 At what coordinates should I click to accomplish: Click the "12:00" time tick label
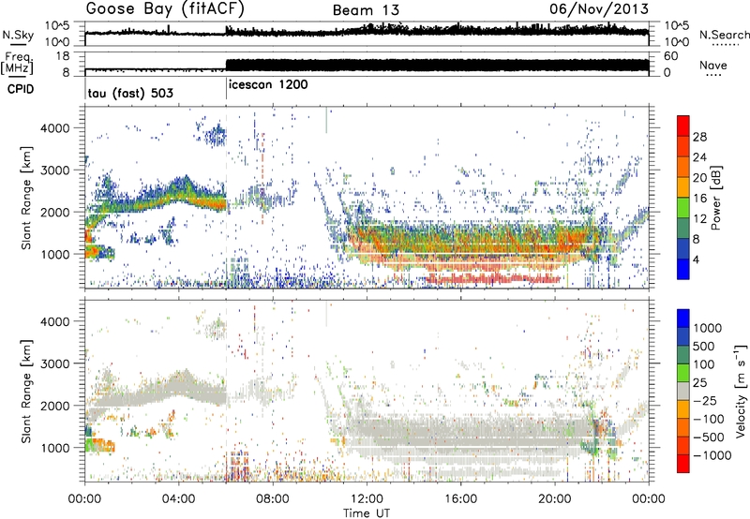click(367, 499)
